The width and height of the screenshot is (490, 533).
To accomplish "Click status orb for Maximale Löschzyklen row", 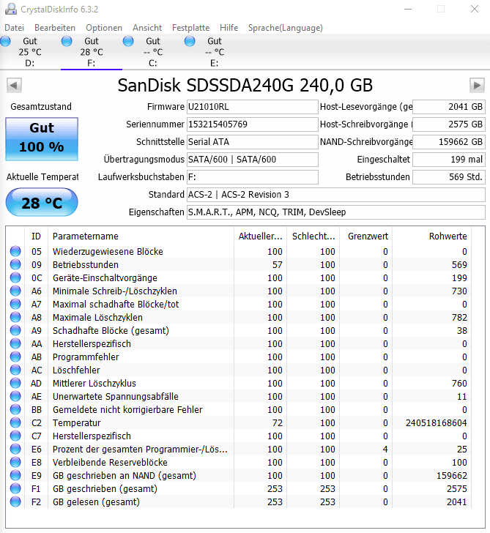I will click(x=15, y=317).
